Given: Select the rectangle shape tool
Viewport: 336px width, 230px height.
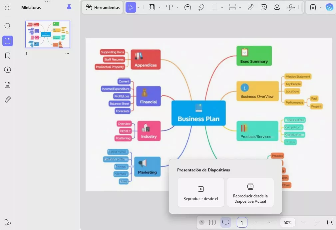Looking at the screenshot, I should point(214,8).
